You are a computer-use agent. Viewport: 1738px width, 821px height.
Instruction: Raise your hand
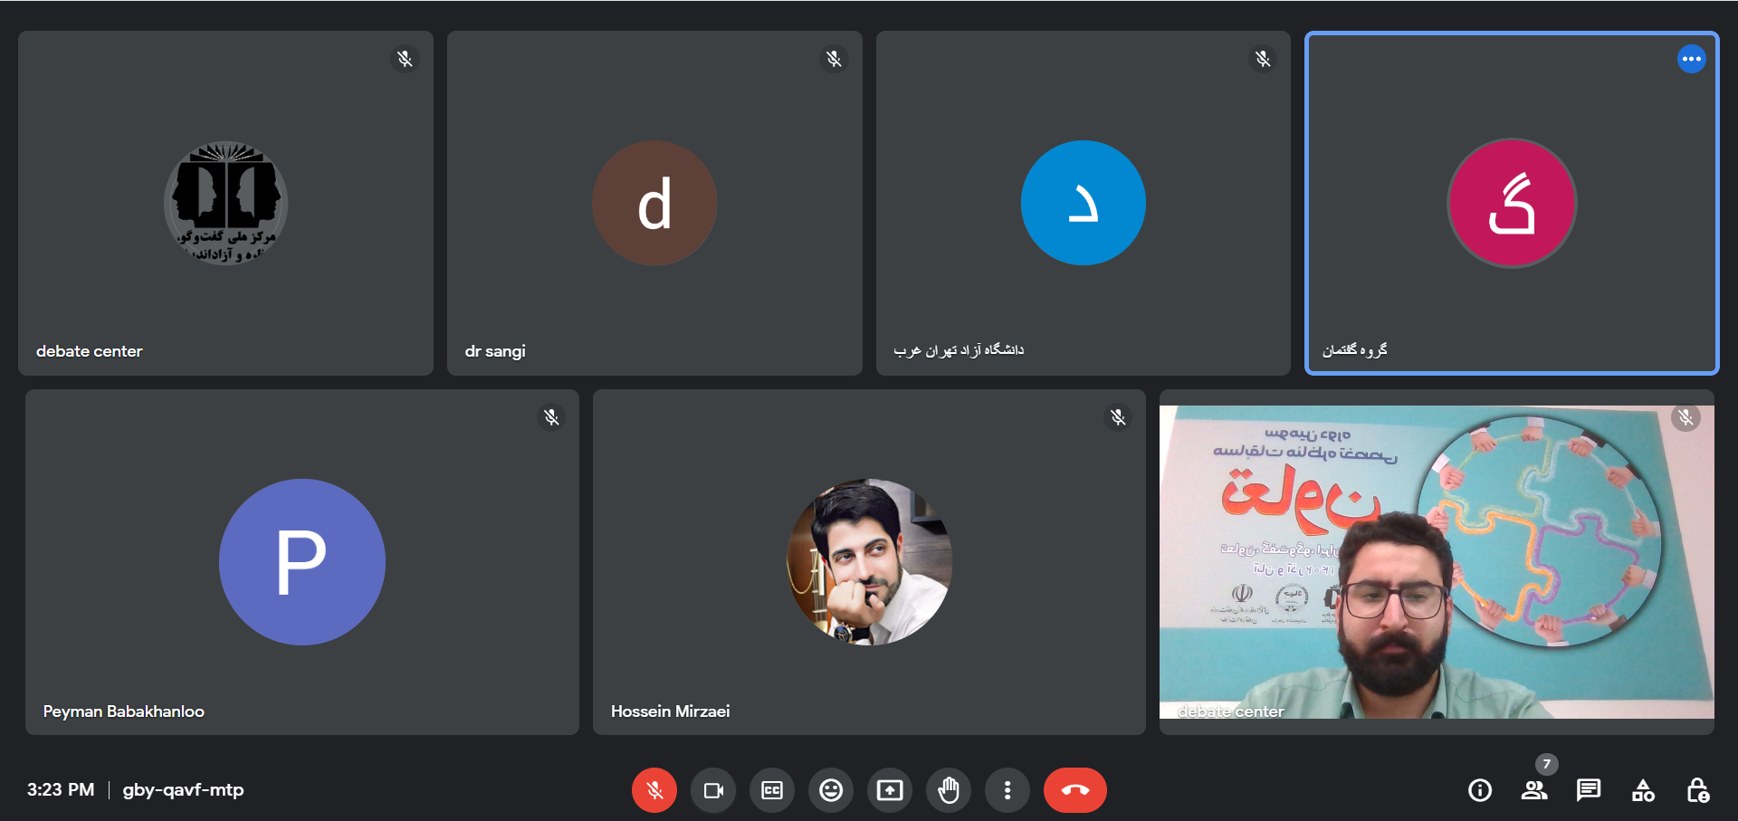[x=948, y=790]
